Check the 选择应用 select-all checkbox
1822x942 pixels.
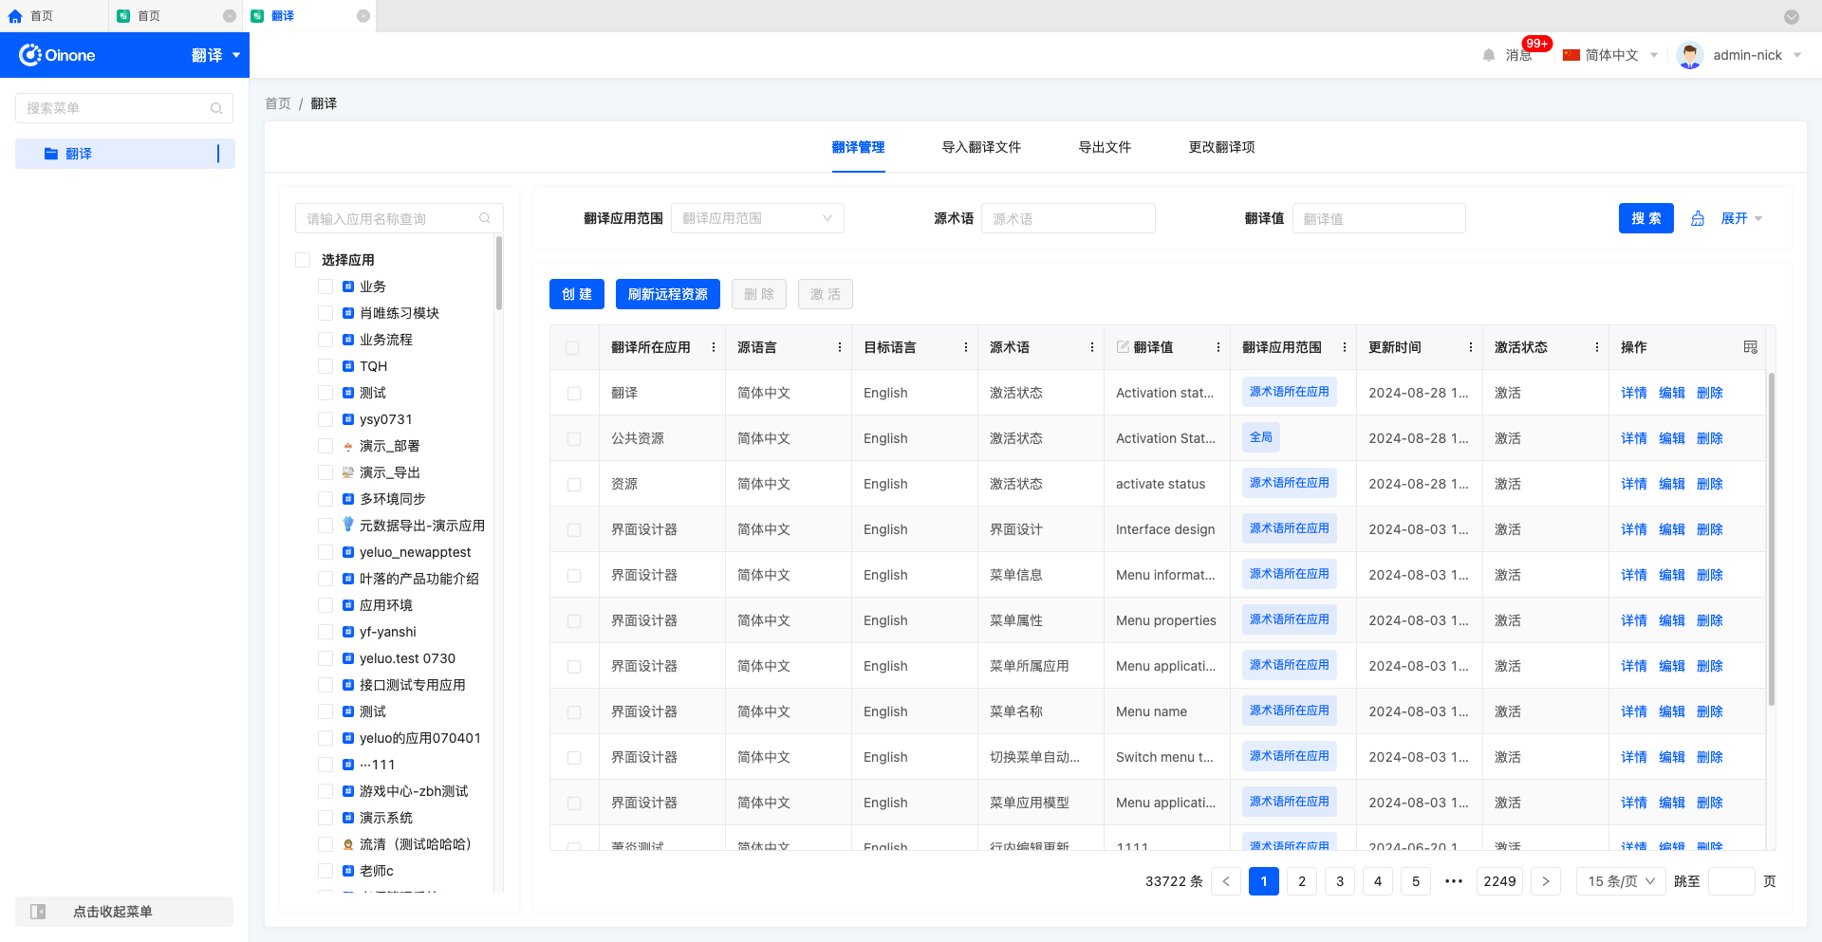[x=304, y=260]
